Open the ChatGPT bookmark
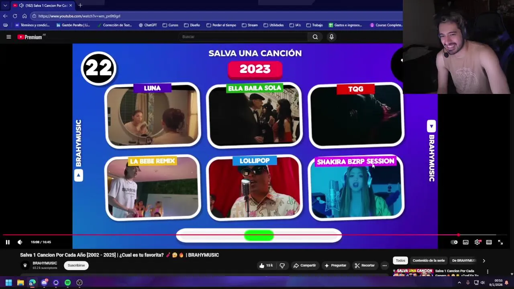Image resolution: width=514 pixels, height=289 pixels. point(148,25)
